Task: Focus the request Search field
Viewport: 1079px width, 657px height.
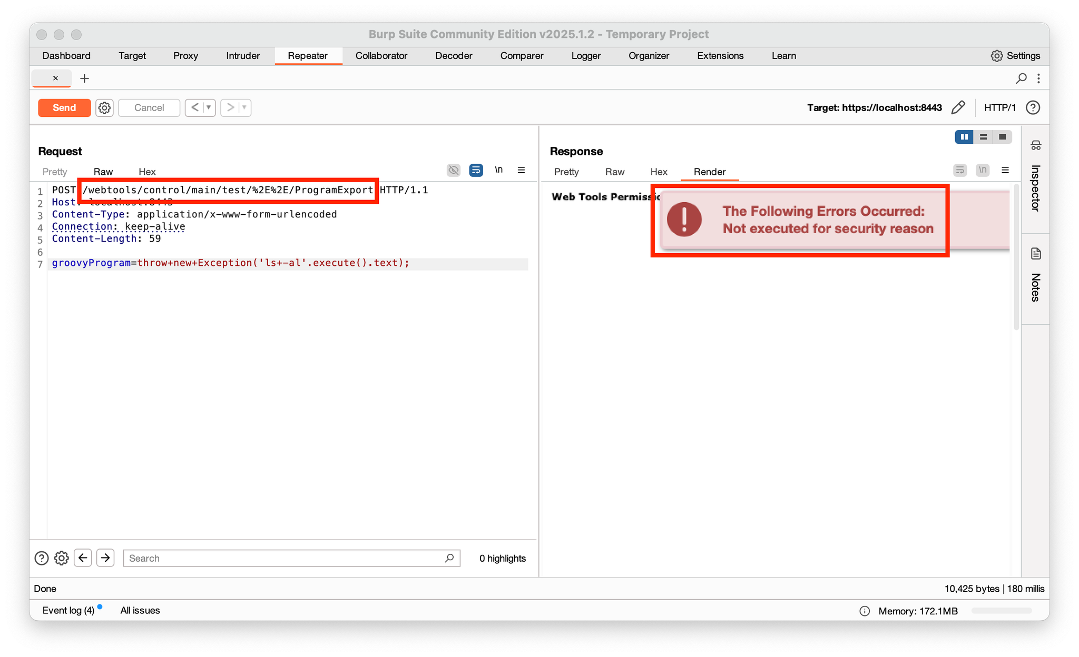Action: coord(291,558)
